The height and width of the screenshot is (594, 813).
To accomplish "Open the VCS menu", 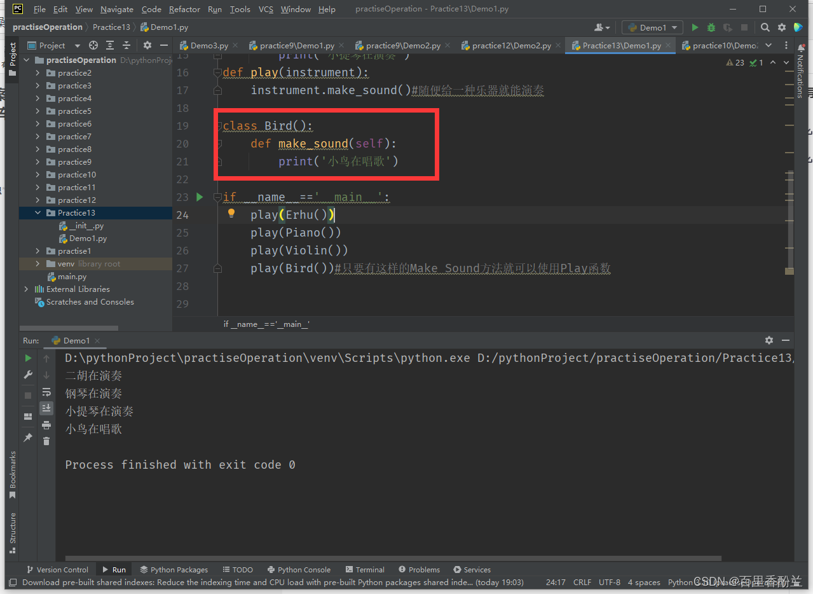I will pos(266,10).
